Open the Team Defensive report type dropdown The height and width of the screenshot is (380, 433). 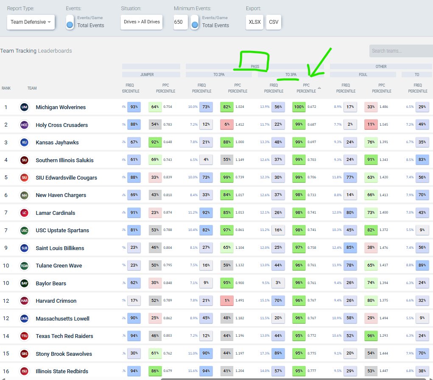(x=31, y=22)
